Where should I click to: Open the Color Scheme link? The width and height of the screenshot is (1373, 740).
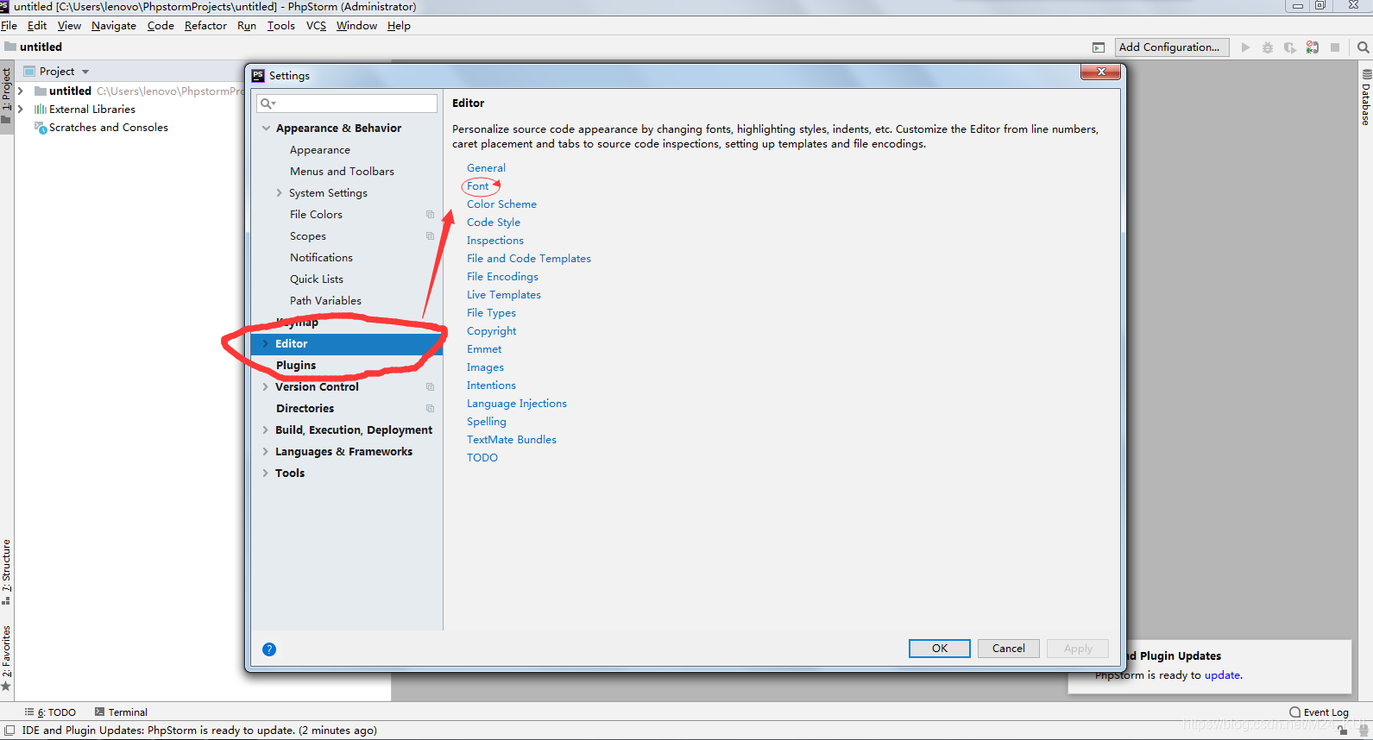pos(501,204)
